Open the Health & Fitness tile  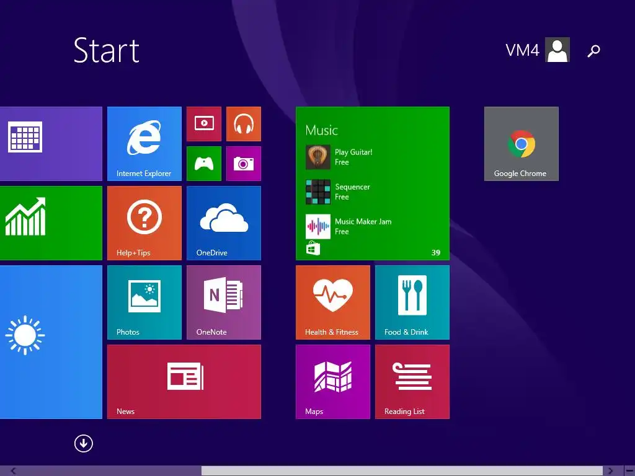(x=333, y=302)
